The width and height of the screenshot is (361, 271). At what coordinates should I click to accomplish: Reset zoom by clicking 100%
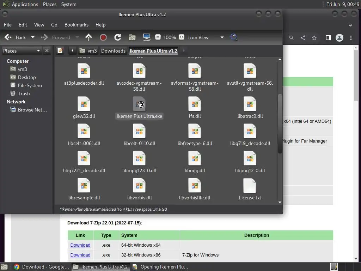point(170,37)
